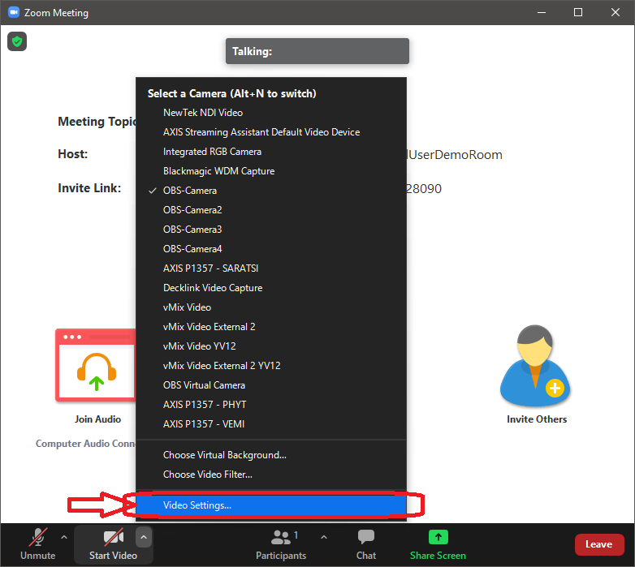Click the Computer Audio Connected text
635x567 pixels.
(x=86, y=444)
